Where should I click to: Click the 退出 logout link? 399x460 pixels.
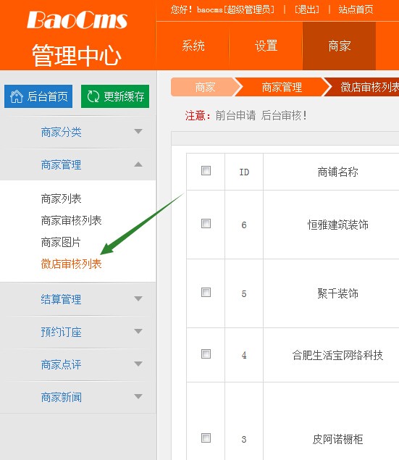(306, 9)
